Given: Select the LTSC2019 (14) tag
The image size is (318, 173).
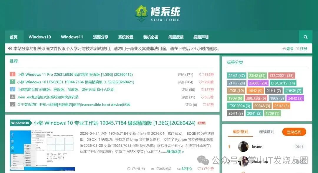Looking at the screenshot, I should [x=283, y=83].
